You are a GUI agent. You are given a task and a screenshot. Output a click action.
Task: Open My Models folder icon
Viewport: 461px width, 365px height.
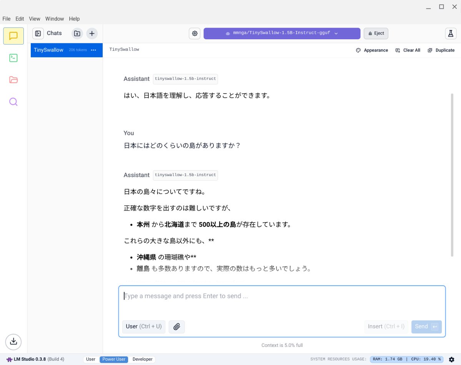click(13, 80)
